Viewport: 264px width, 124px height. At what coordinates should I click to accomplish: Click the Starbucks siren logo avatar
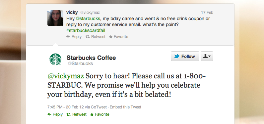pyautogui.click(x=55, y=60)
